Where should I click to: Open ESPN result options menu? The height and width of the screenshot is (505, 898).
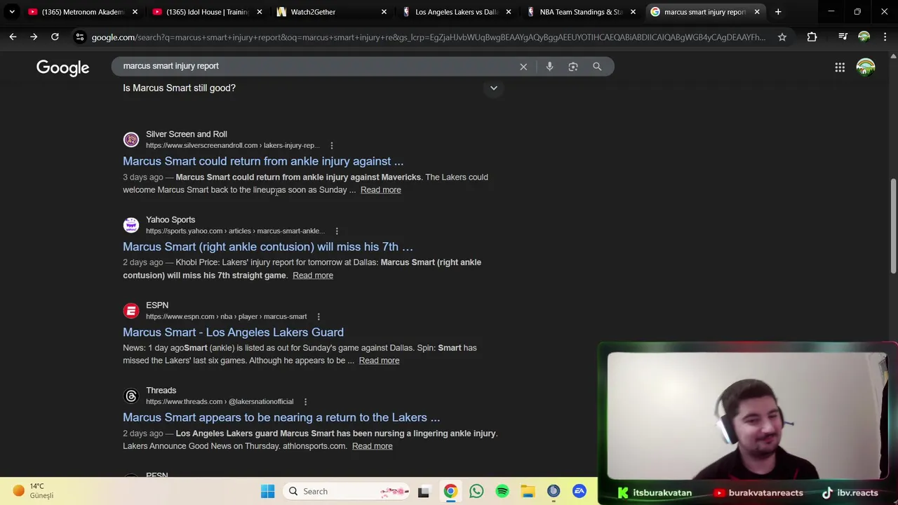319,316
